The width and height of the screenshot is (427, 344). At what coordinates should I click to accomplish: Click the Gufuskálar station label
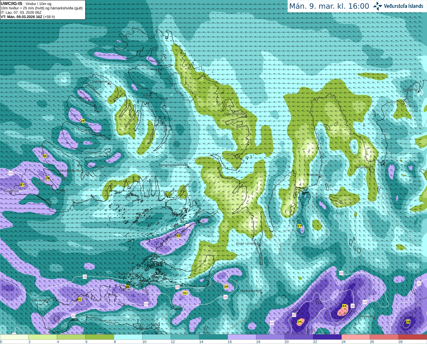pos(38,300)
